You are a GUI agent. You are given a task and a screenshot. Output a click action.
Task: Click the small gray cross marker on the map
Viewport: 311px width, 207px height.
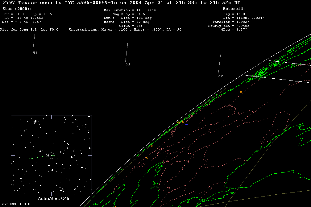187,124
